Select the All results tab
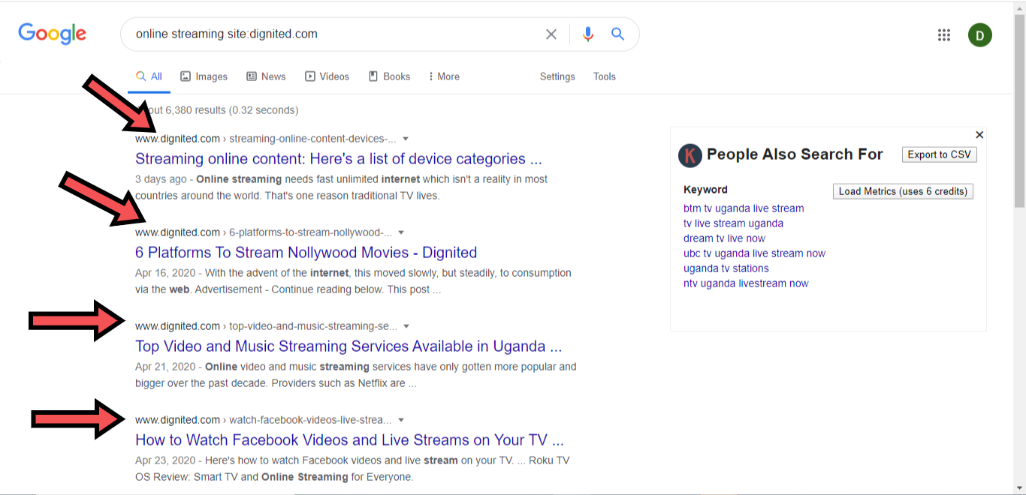The image size is (1026, 495). (x=149, y=76)
